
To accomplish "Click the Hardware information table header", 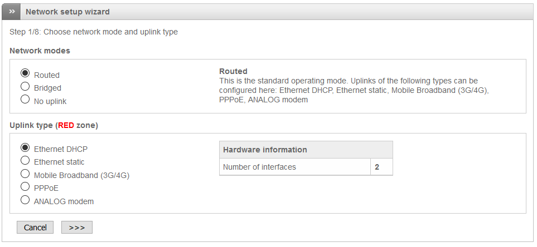I will tap(306, 150).
